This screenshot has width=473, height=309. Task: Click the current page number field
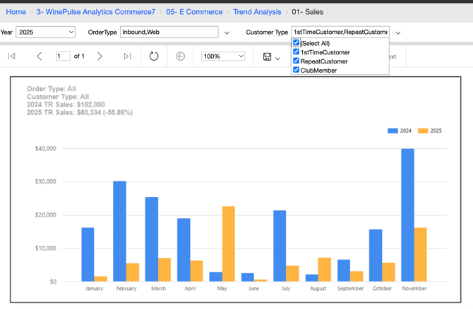[63, 56]
